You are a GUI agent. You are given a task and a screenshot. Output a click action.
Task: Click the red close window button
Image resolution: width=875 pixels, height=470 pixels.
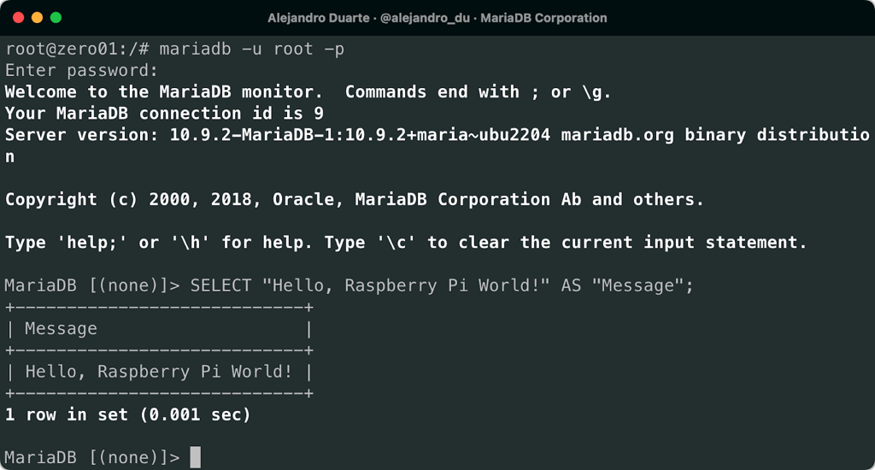(x=17, y=17)
